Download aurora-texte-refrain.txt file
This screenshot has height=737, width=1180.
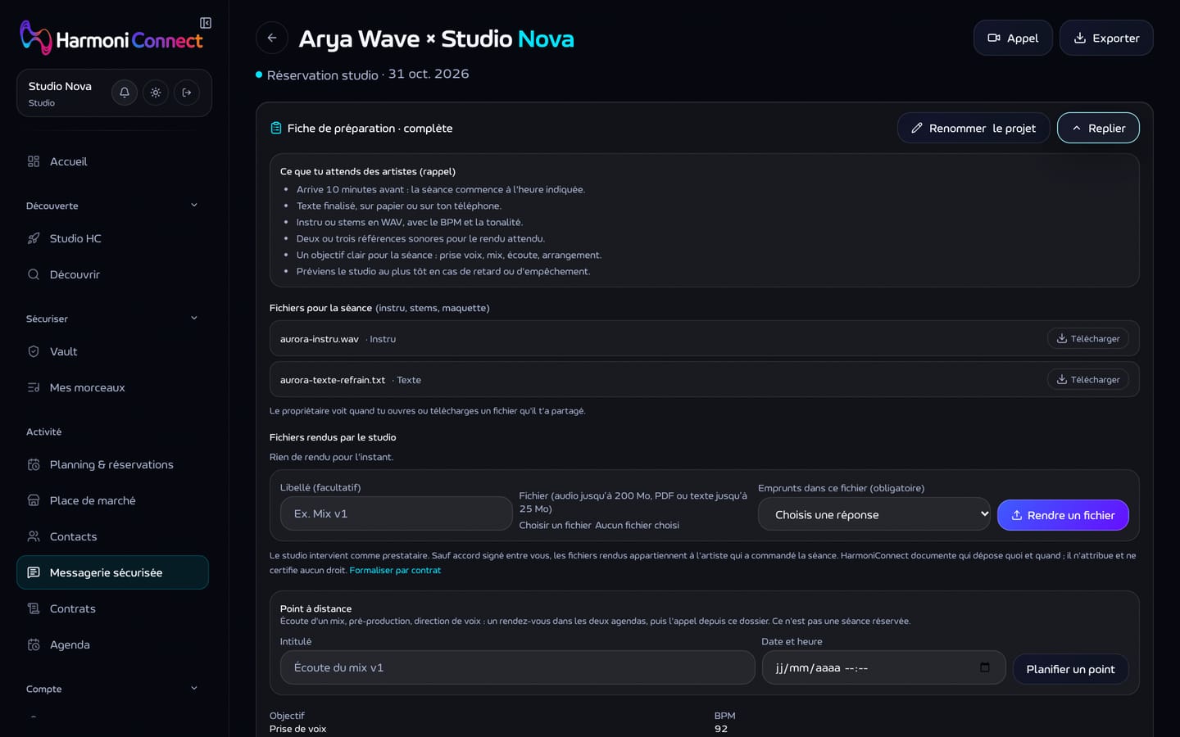[1087, 379]
